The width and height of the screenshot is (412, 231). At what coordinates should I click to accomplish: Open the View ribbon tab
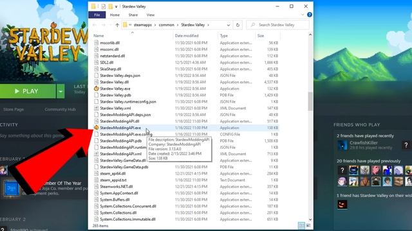151,15
